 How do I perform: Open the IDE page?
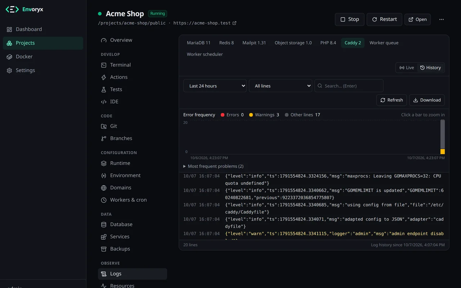pos(133,102)
